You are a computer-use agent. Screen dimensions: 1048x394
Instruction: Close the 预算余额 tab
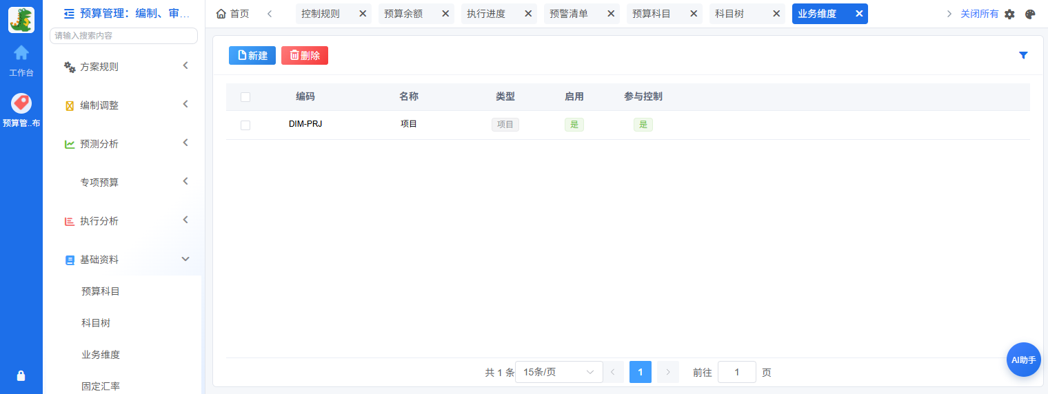(445, 14)
